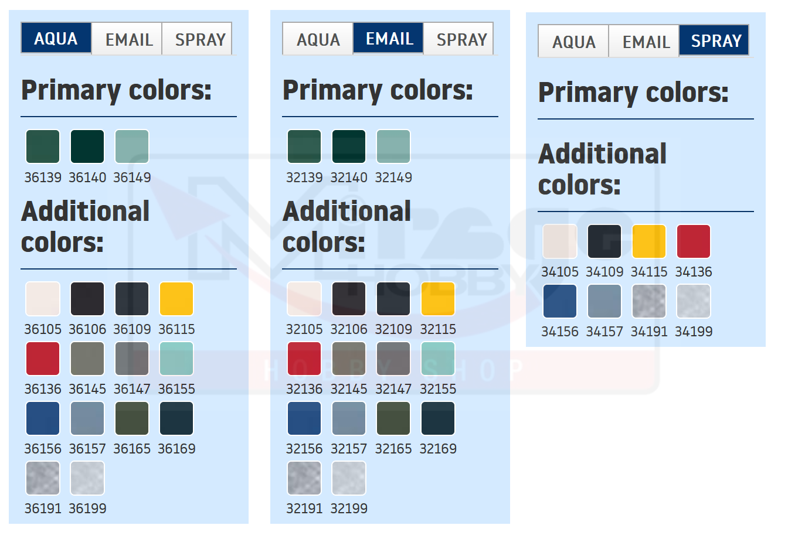Choose the spray blue 34156 swatch
The image size is (788, 549).
(x=560, y=301)
